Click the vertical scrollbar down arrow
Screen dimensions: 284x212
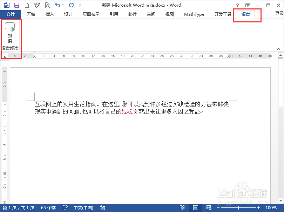click(280, 200)
